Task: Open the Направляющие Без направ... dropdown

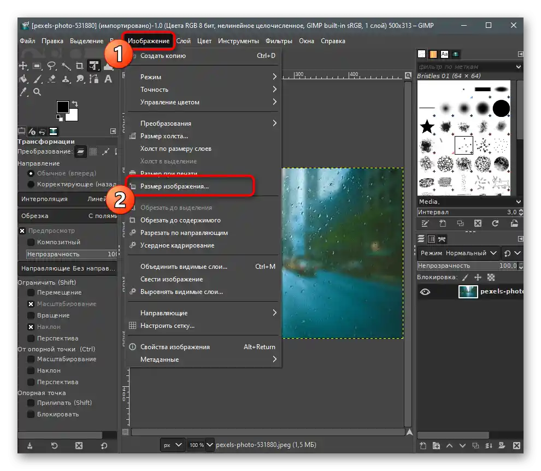Action: coord(68,268)
